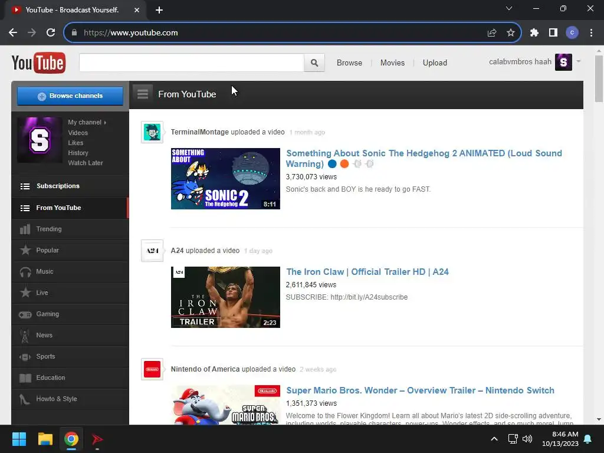The height and width of the screenshot is (453, 604).
Task: Click the Nintendo of America channel name
Action: 205,369
